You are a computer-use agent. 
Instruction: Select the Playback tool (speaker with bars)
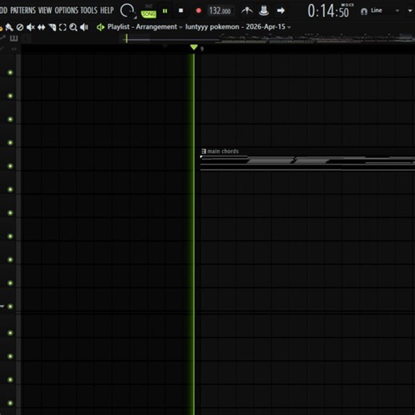(x=84, y=27)
